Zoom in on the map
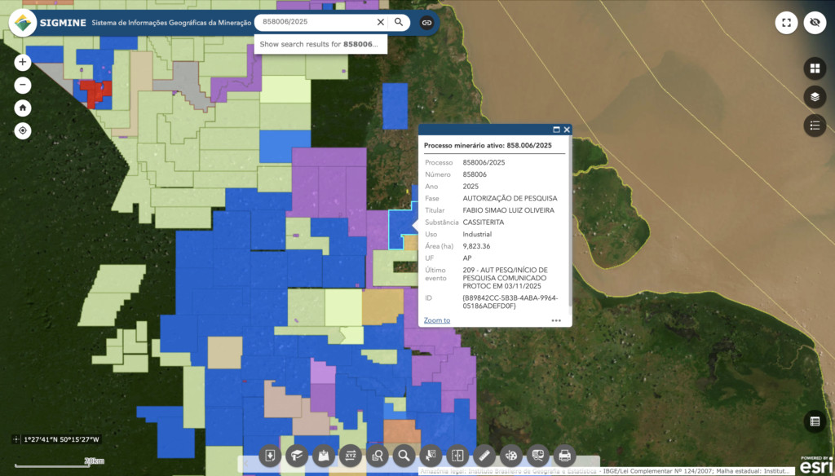835x476 pixels. [22, 62]
